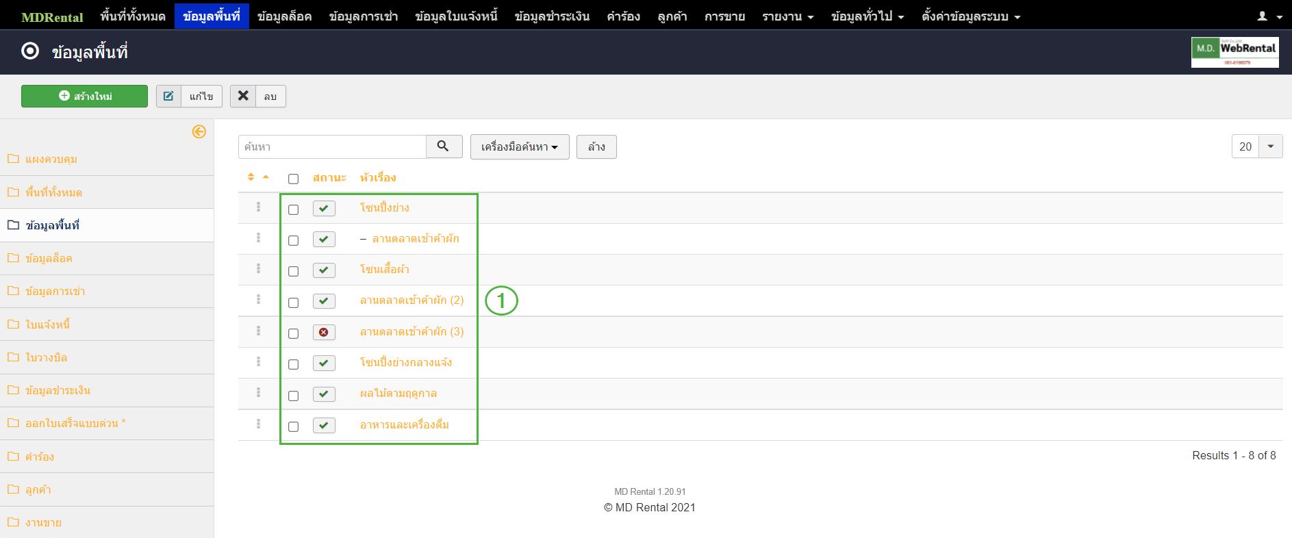Check the box for โซนเสื้อผ้า
Screen dimensions: 1292x538
tap(294, 271)
